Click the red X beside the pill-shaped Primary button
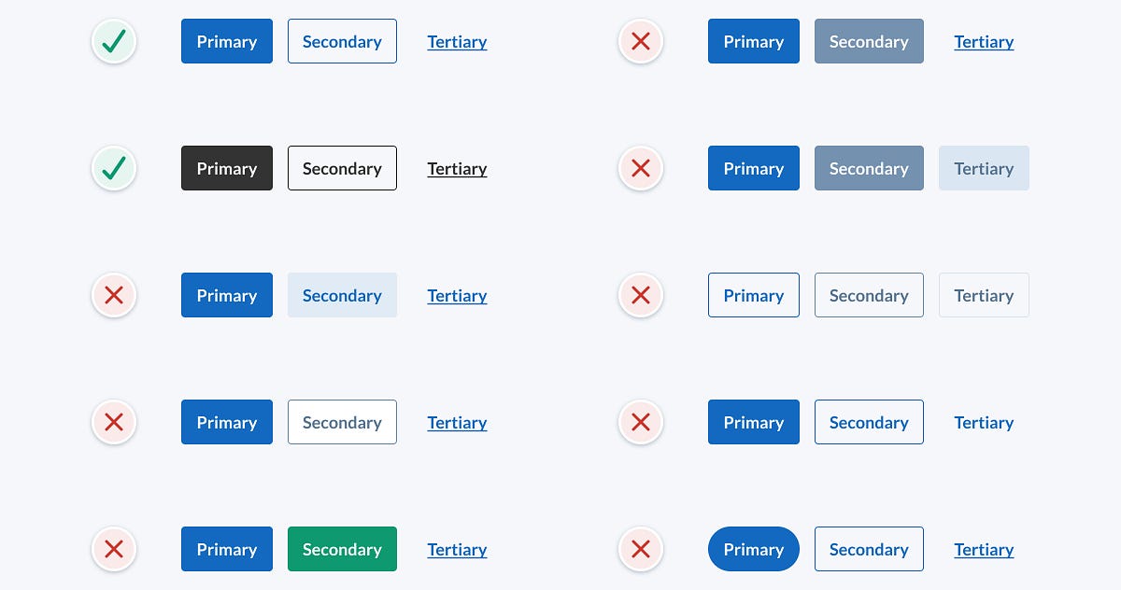This screenshot has width=1121, height=590. 641,549
